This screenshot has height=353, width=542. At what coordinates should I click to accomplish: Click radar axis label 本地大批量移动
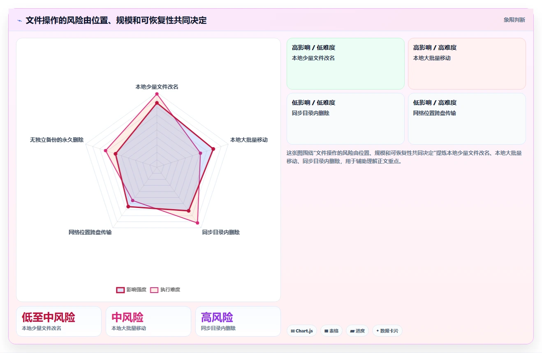[x=249, y=140]
